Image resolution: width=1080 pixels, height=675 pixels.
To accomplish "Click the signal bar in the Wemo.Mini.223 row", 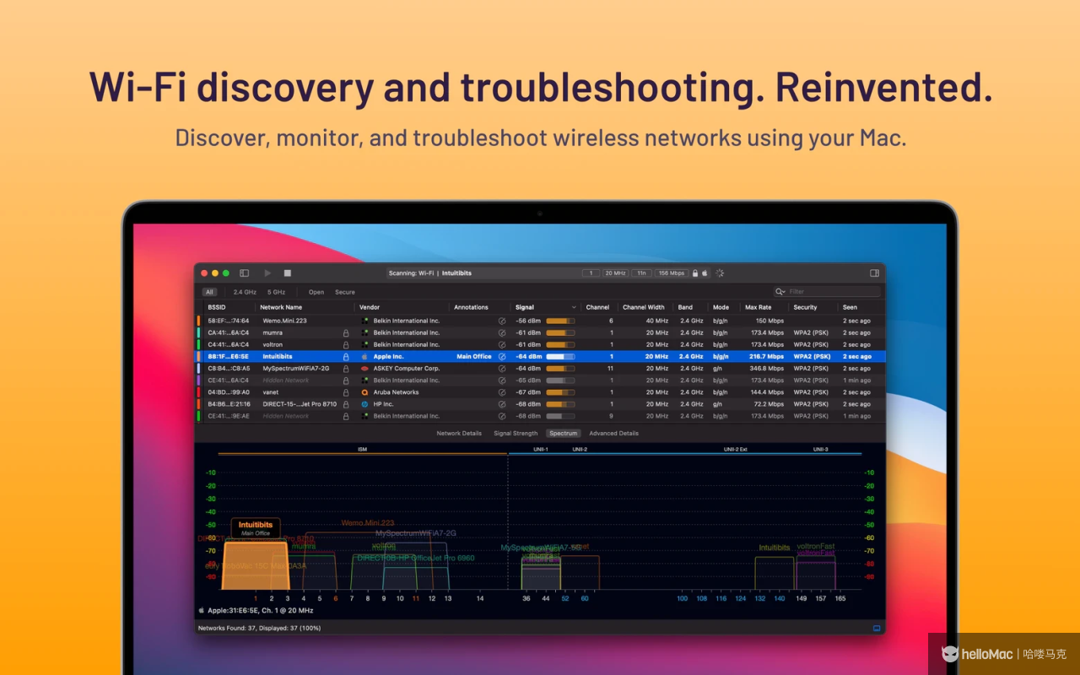I will pyautogui.click(x=560, y=321).
